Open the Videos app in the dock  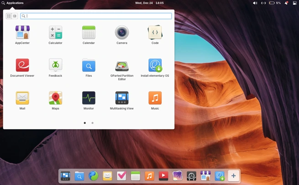click(x=163, y=176)
